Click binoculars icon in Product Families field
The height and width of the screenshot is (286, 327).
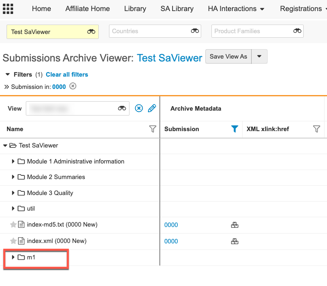[297, 31]
